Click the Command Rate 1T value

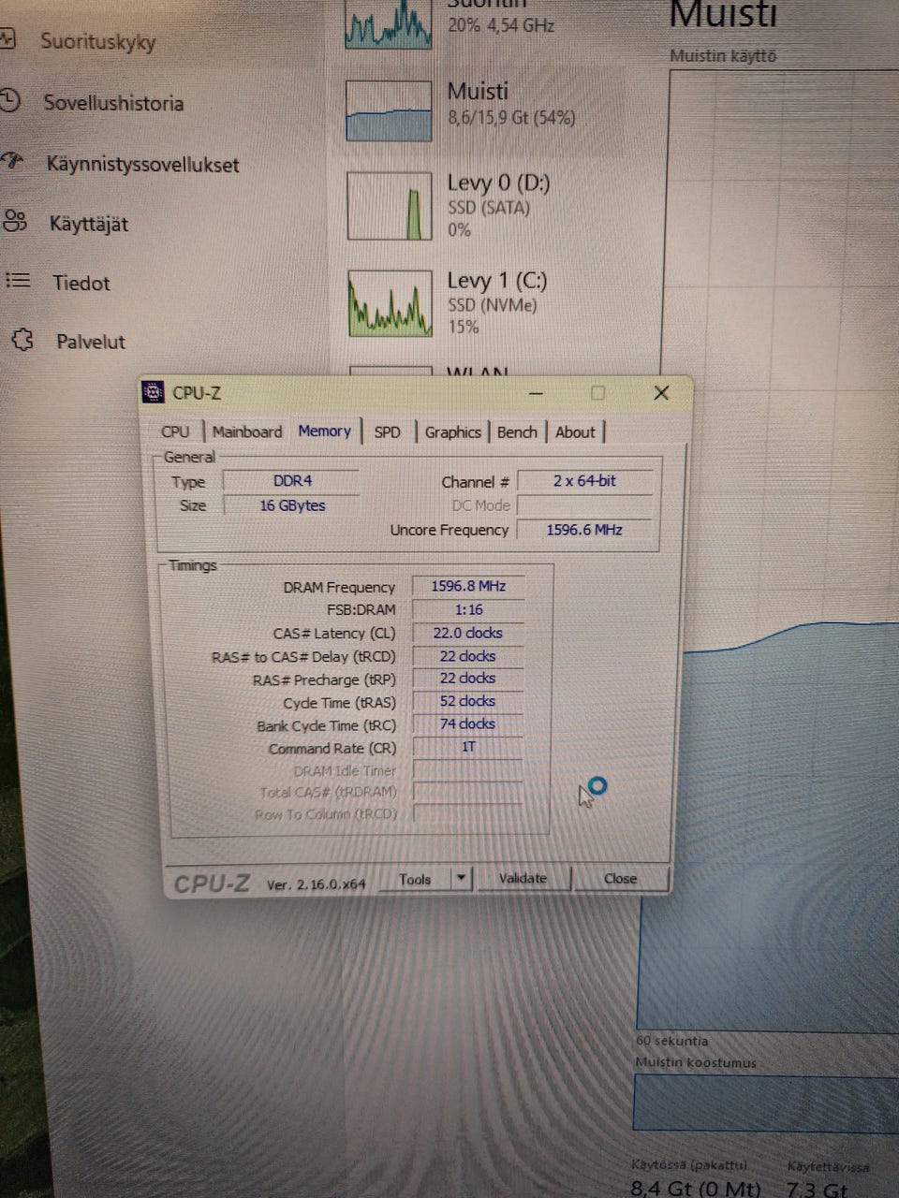[468, 747]
